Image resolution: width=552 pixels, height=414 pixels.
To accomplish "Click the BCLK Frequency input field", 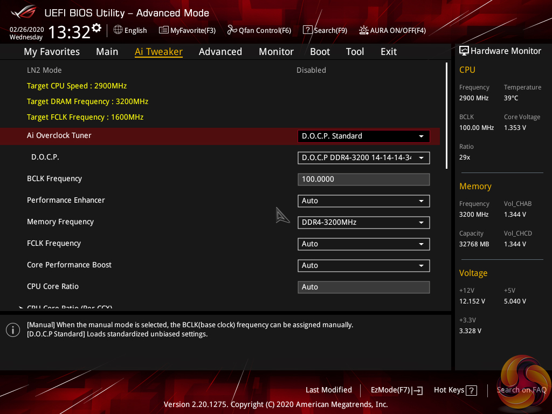I will pos(364,179).
